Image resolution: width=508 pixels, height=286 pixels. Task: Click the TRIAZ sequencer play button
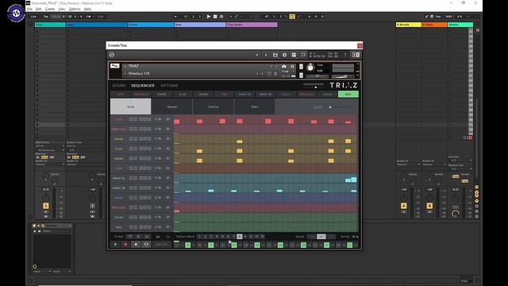115,244
